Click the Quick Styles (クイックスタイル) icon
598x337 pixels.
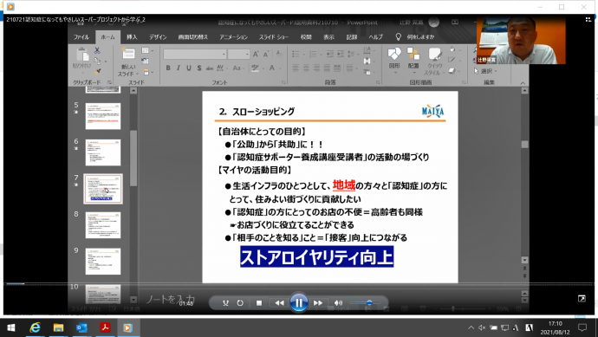434,54
